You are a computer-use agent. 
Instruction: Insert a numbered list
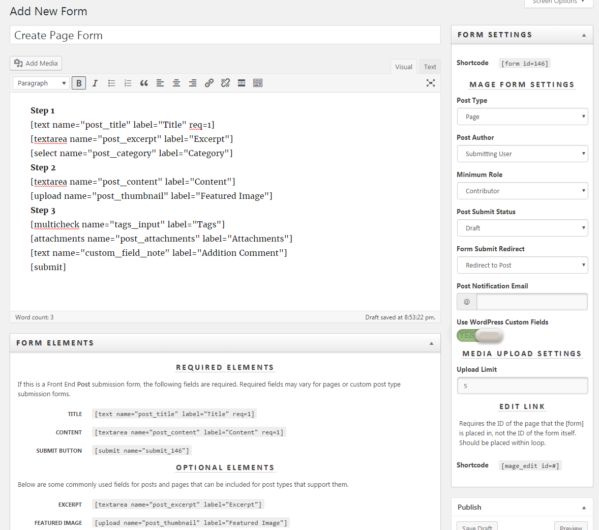tap(128, 83)
